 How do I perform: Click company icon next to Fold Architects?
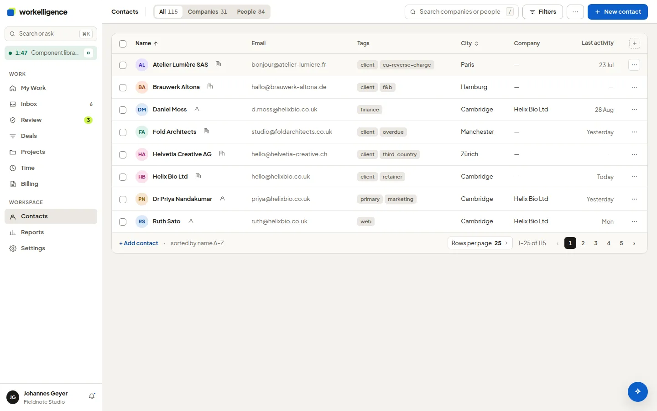point(206,132)
